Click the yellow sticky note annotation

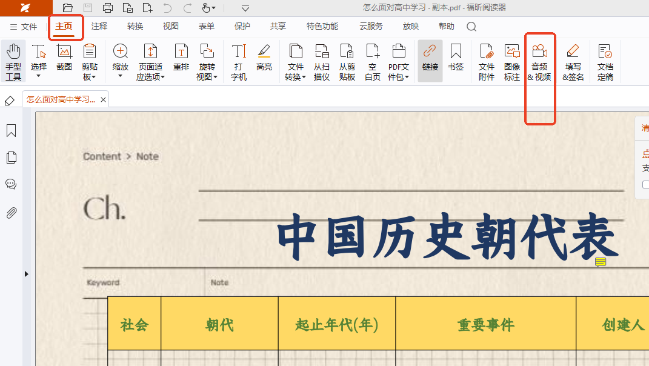601,262
